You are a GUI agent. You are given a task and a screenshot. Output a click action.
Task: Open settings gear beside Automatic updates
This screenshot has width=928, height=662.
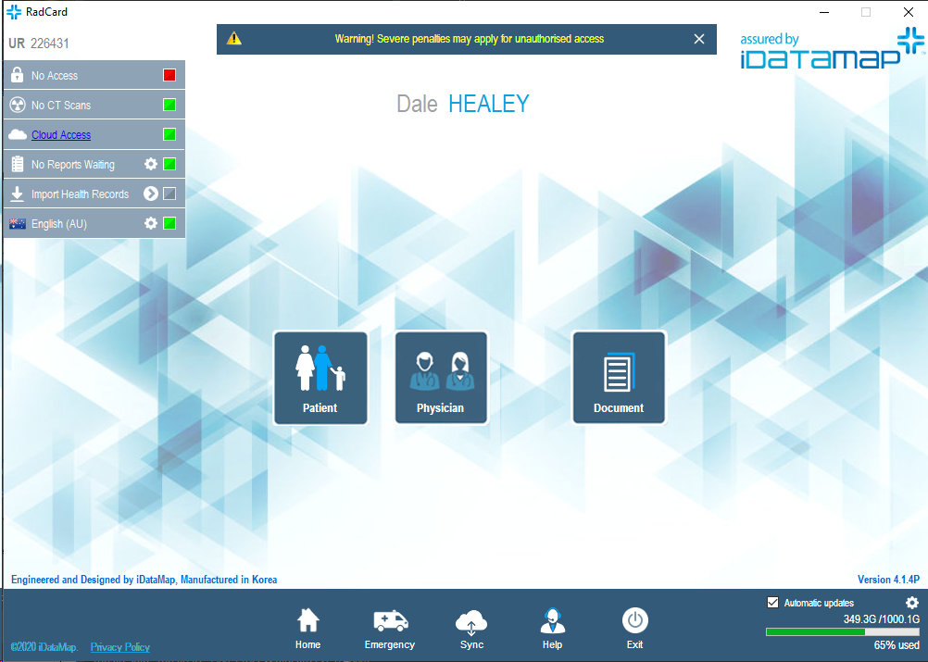pyautogui.click(x=911, y=603)
